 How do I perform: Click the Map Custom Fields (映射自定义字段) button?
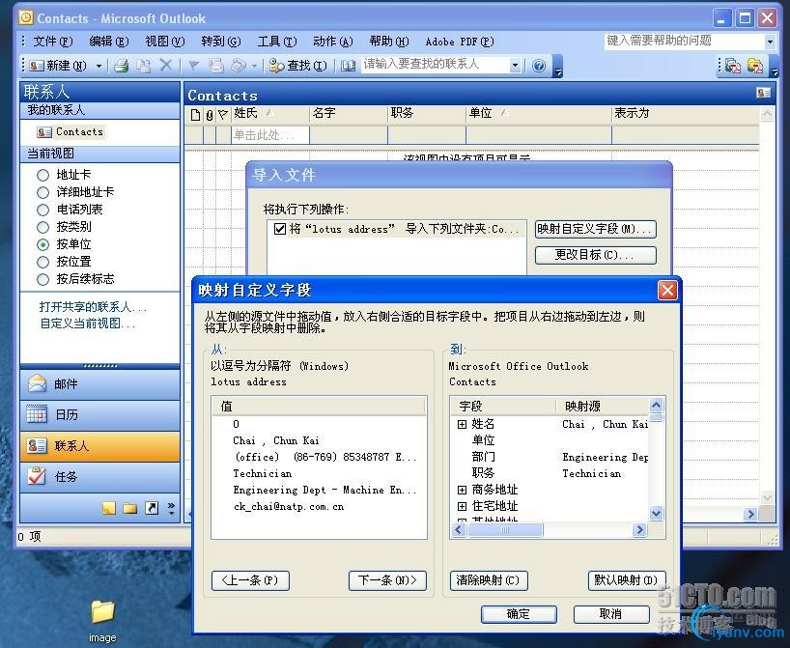click(x=596, y=229)
